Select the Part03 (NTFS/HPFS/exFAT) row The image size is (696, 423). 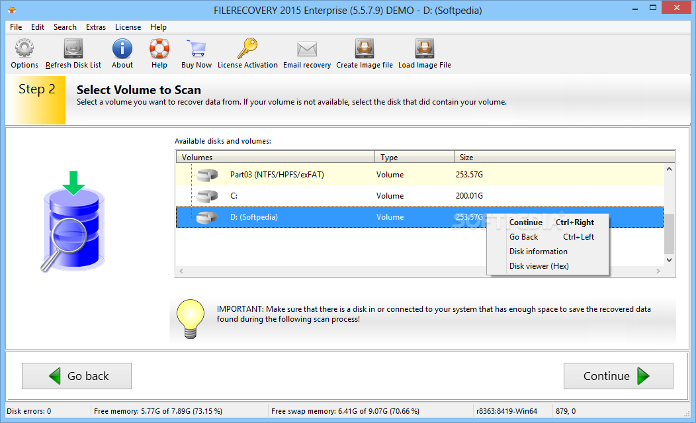(420, 175)
